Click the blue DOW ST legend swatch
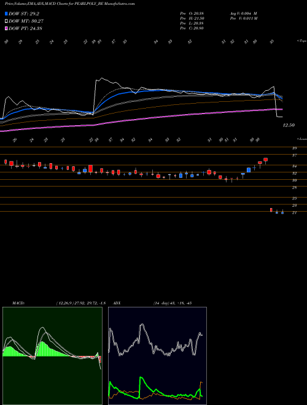 click(6, 13)
